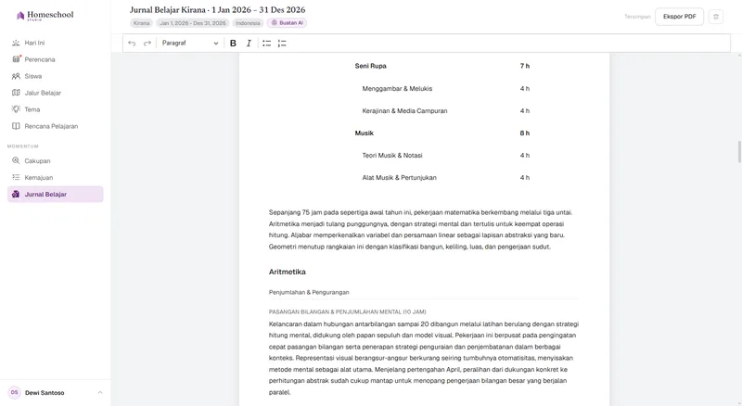Click the journal title at the top

(218, 9)
